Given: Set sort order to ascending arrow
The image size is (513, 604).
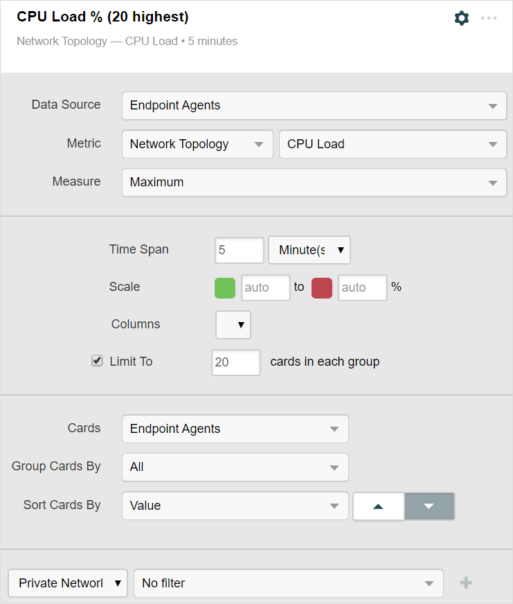Looking at the screenshot, I should pos(378,506).
